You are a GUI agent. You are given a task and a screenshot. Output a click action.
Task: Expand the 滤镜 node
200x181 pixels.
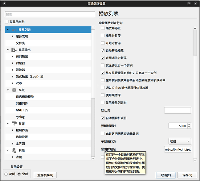point(12,157)
